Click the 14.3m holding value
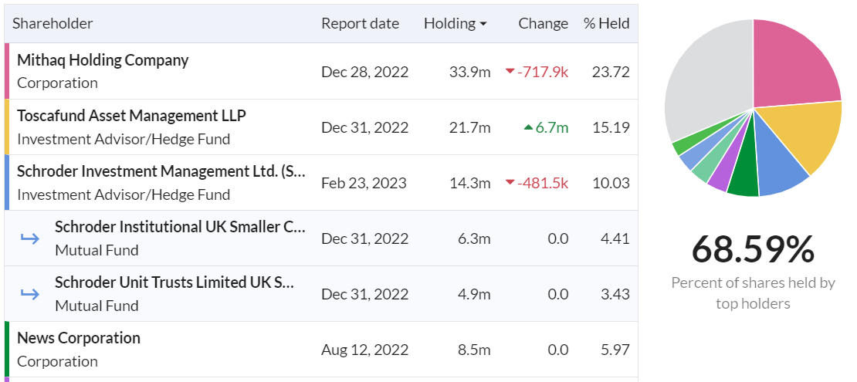857x382 pixels. [470, 183]
